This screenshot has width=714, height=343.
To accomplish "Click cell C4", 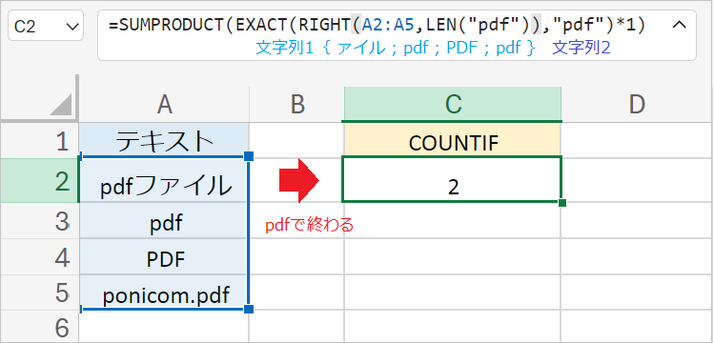I will [x=453, y=256].
